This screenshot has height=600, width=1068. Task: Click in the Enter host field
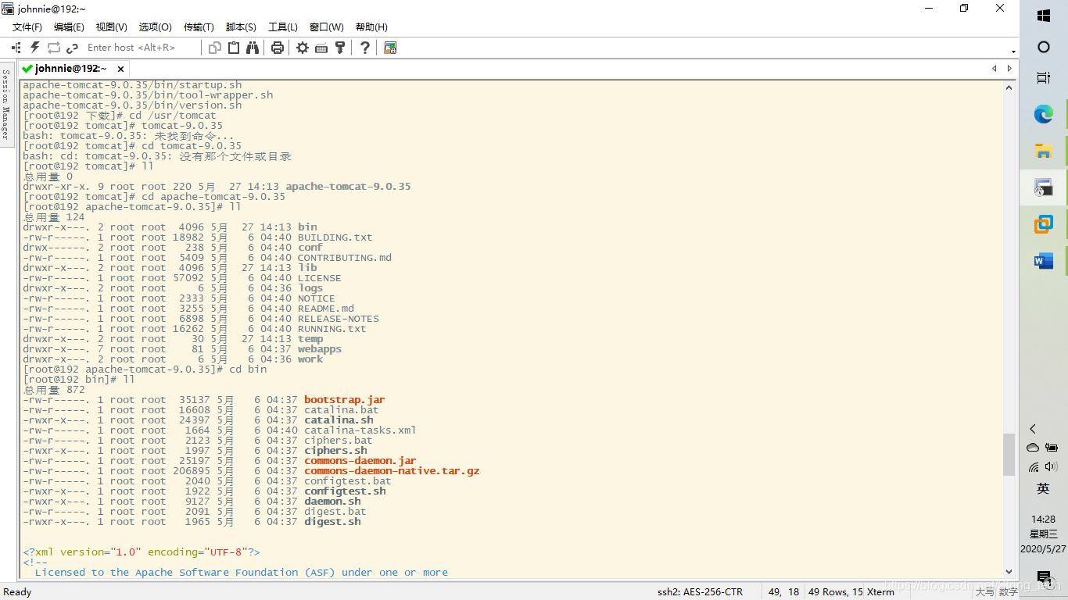pyautogui.click(x=142, y=48)
